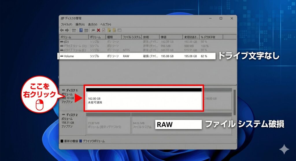The image size is (296, 161).
Task: Sort by the ファイル システム column header
Action: coord(132,37)
